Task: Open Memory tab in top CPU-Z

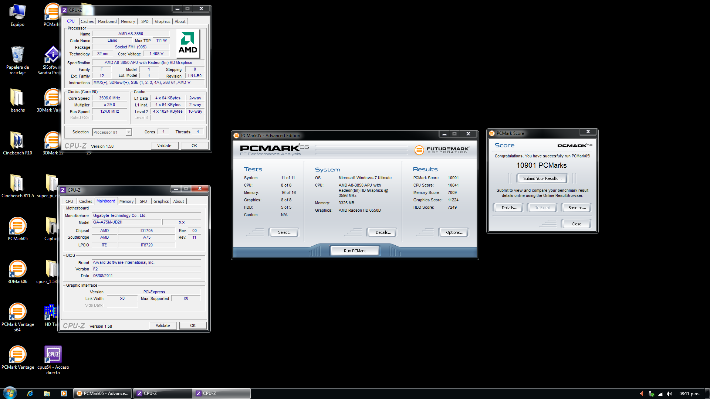Action: 128,21
